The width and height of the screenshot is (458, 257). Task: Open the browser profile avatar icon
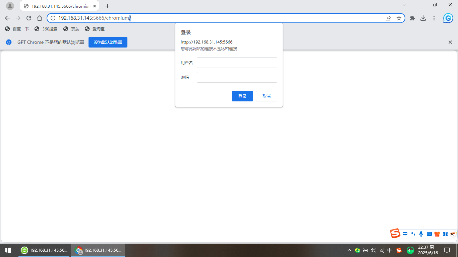[x=10, y=6]
